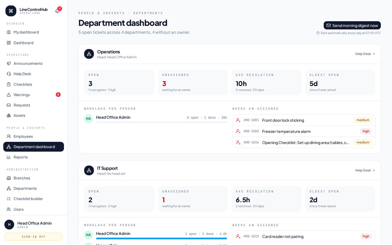Click the IT Support Avg Resolution 6.5h card

tap(267, 199)
